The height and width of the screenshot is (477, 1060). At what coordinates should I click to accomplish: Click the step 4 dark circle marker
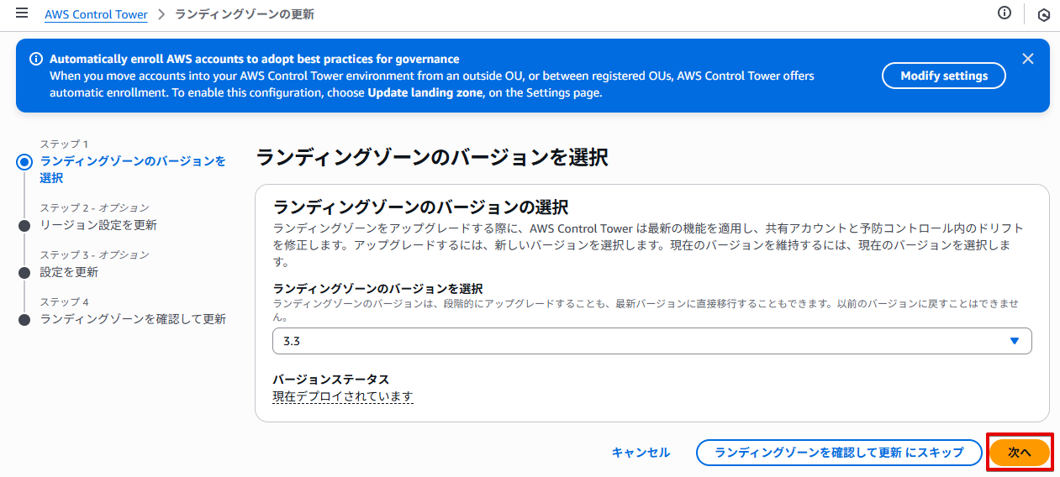[x=24, y=320]
